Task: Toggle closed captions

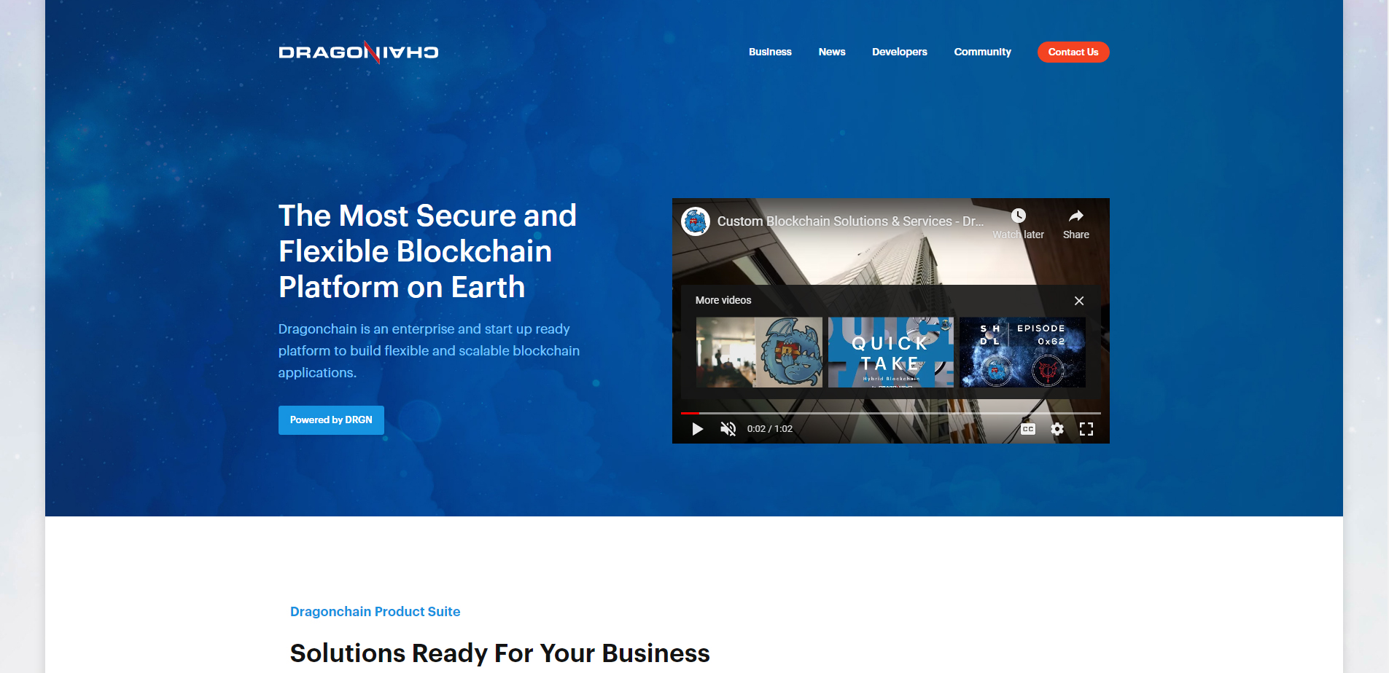Action: [1028, 429]
